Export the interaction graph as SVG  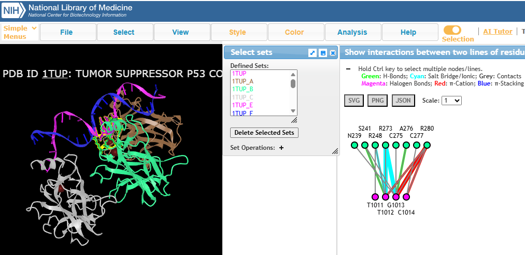click(353, 101)
